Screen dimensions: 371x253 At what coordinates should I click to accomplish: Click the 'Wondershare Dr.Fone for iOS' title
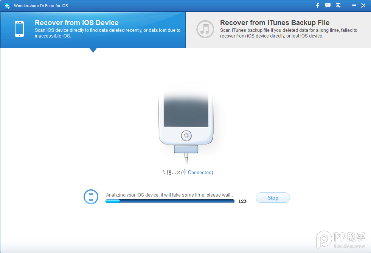41,6
